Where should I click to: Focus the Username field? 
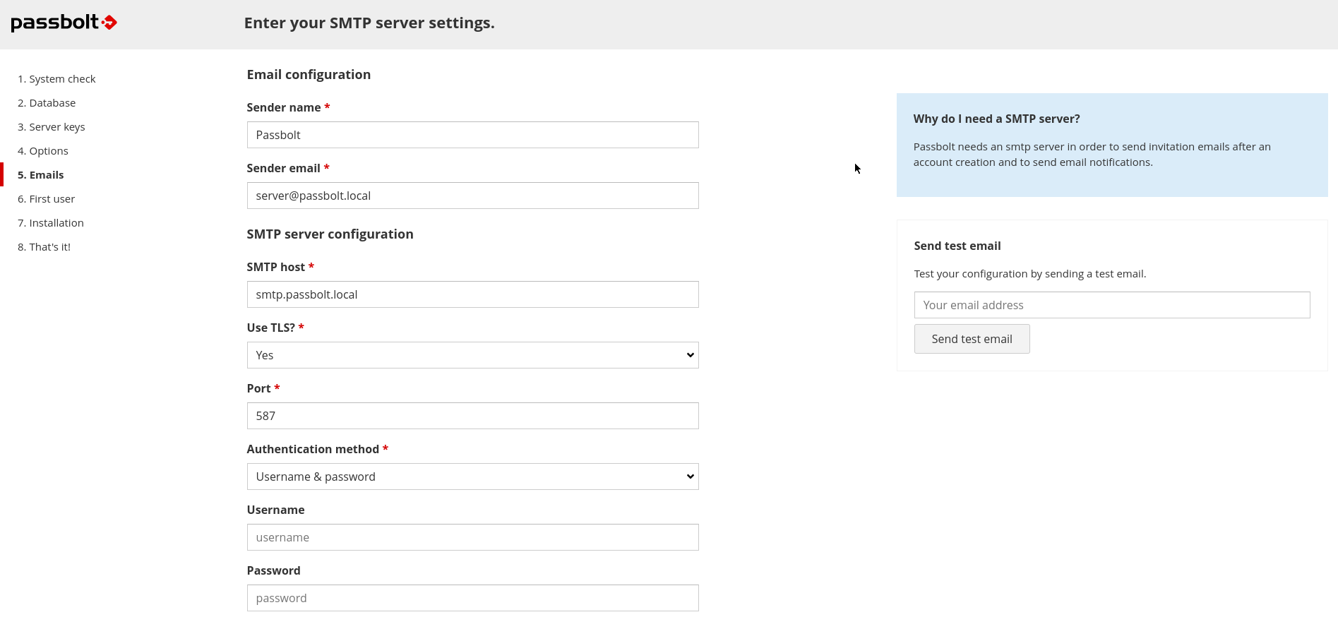[x=472, y=537]
